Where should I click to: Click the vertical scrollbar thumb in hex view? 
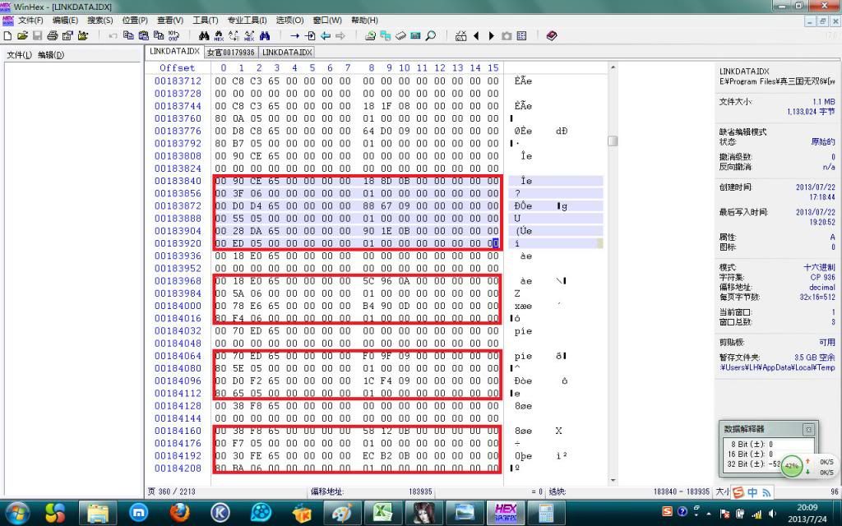(x=613, y=141)
